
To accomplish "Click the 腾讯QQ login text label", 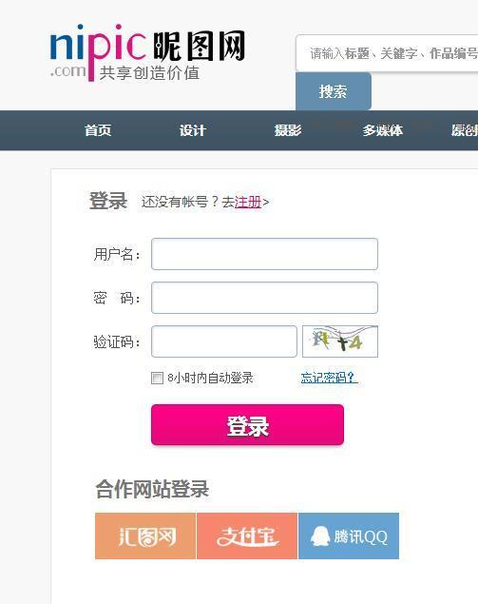I will tap(360, 536).
